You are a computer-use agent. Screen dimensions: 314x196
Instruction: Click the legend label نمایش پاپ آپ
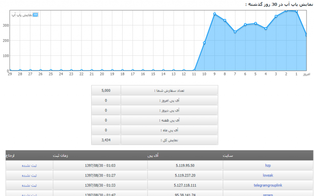pyautogui.click(x=22, y=15)
